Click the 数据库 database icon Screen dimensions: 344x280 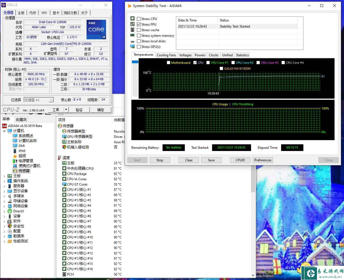click(x=10, y=236)
